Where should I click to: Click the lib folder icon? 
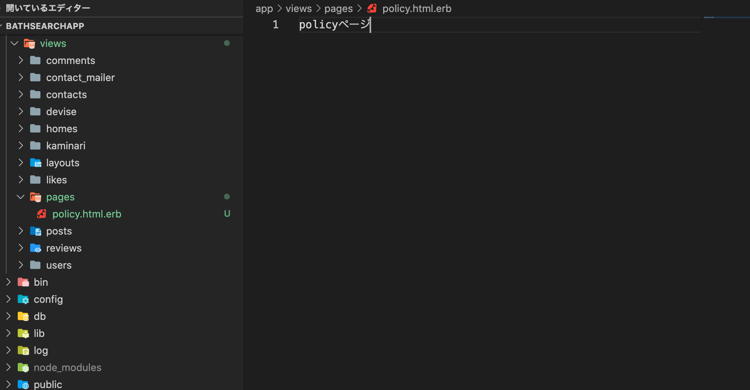click(23, 333)
